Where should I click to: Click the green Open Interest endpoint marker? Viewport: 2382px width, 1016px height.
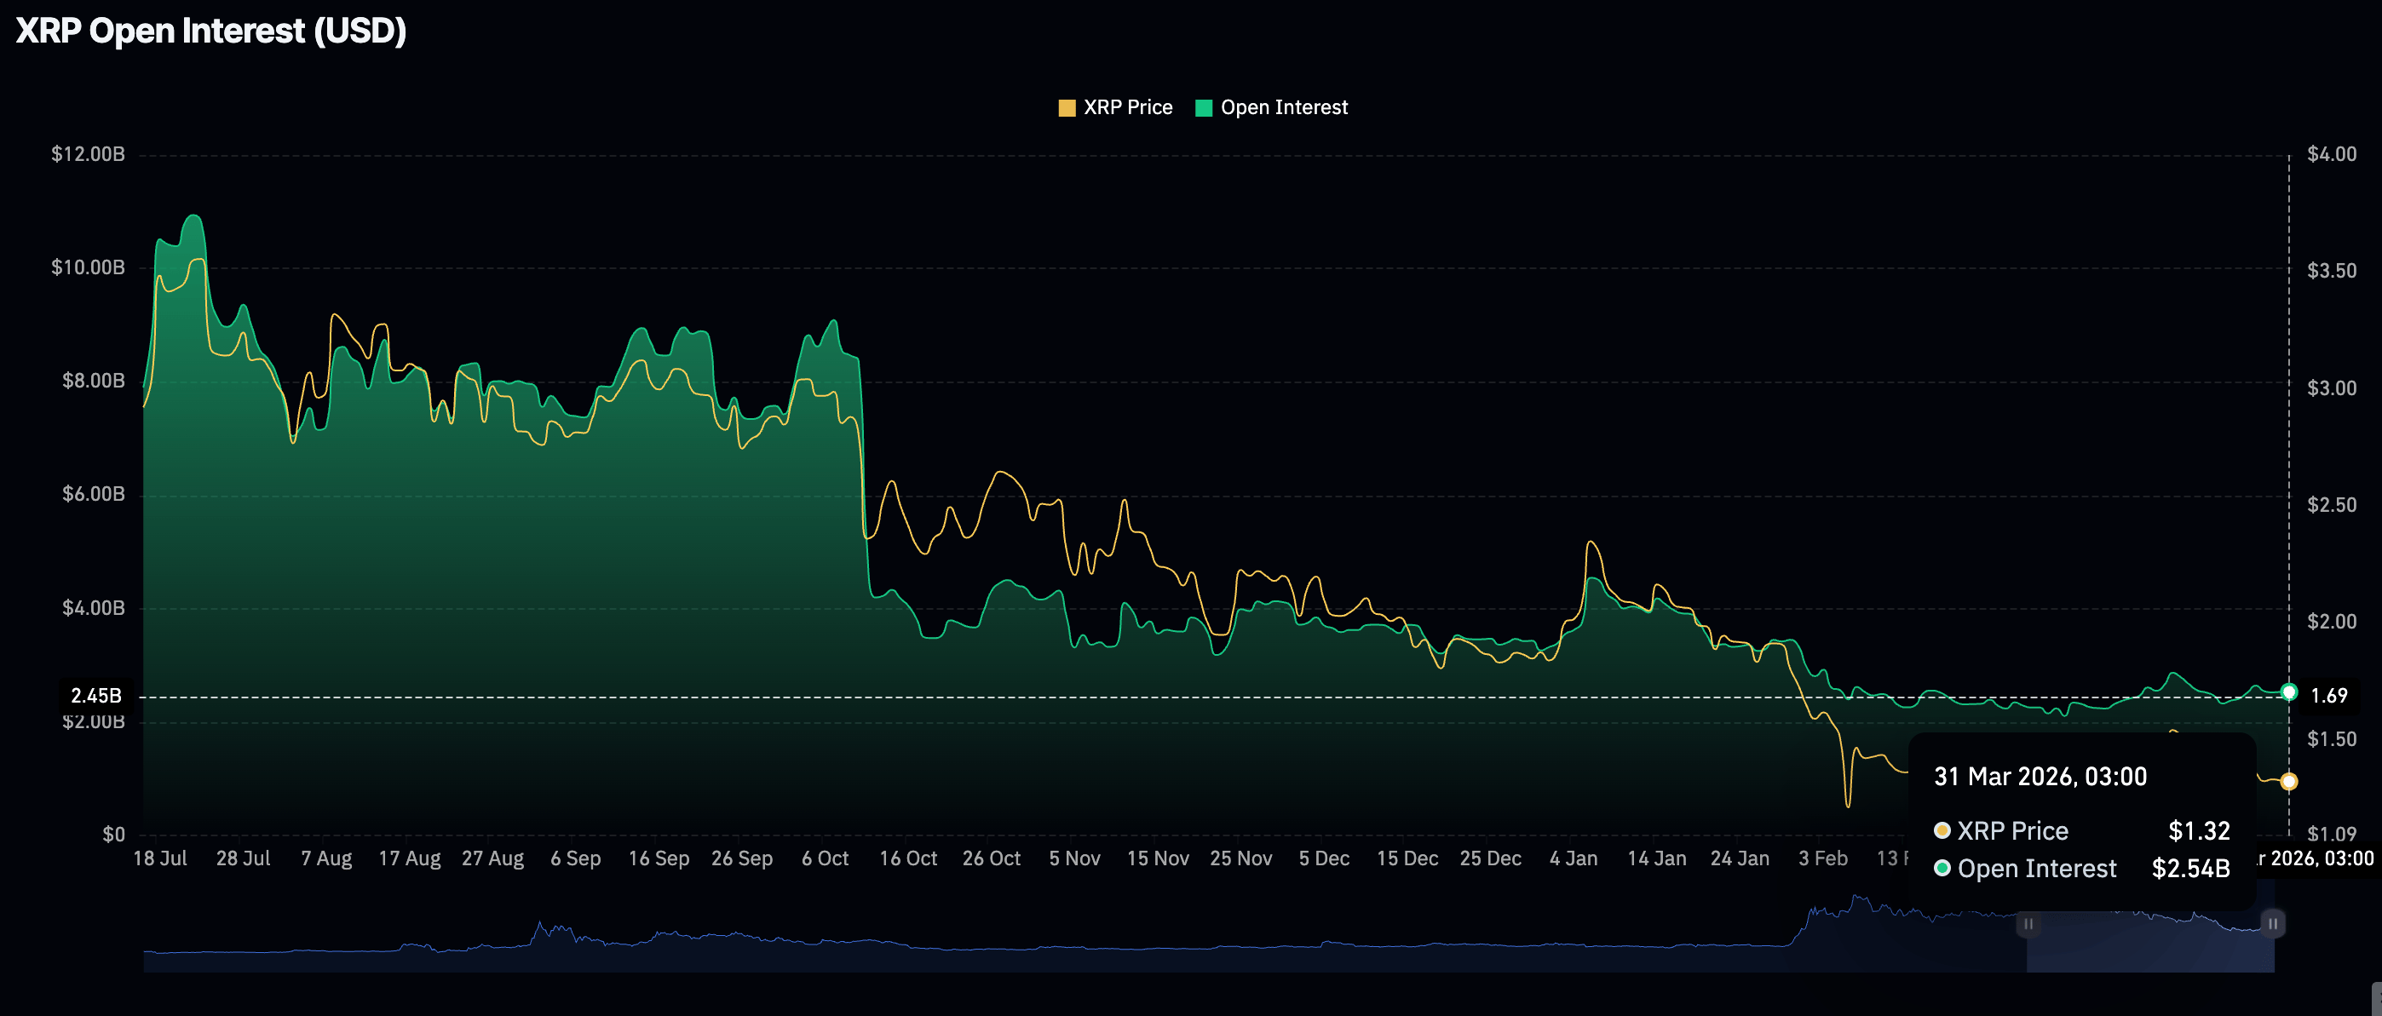tap(2288, 692)
